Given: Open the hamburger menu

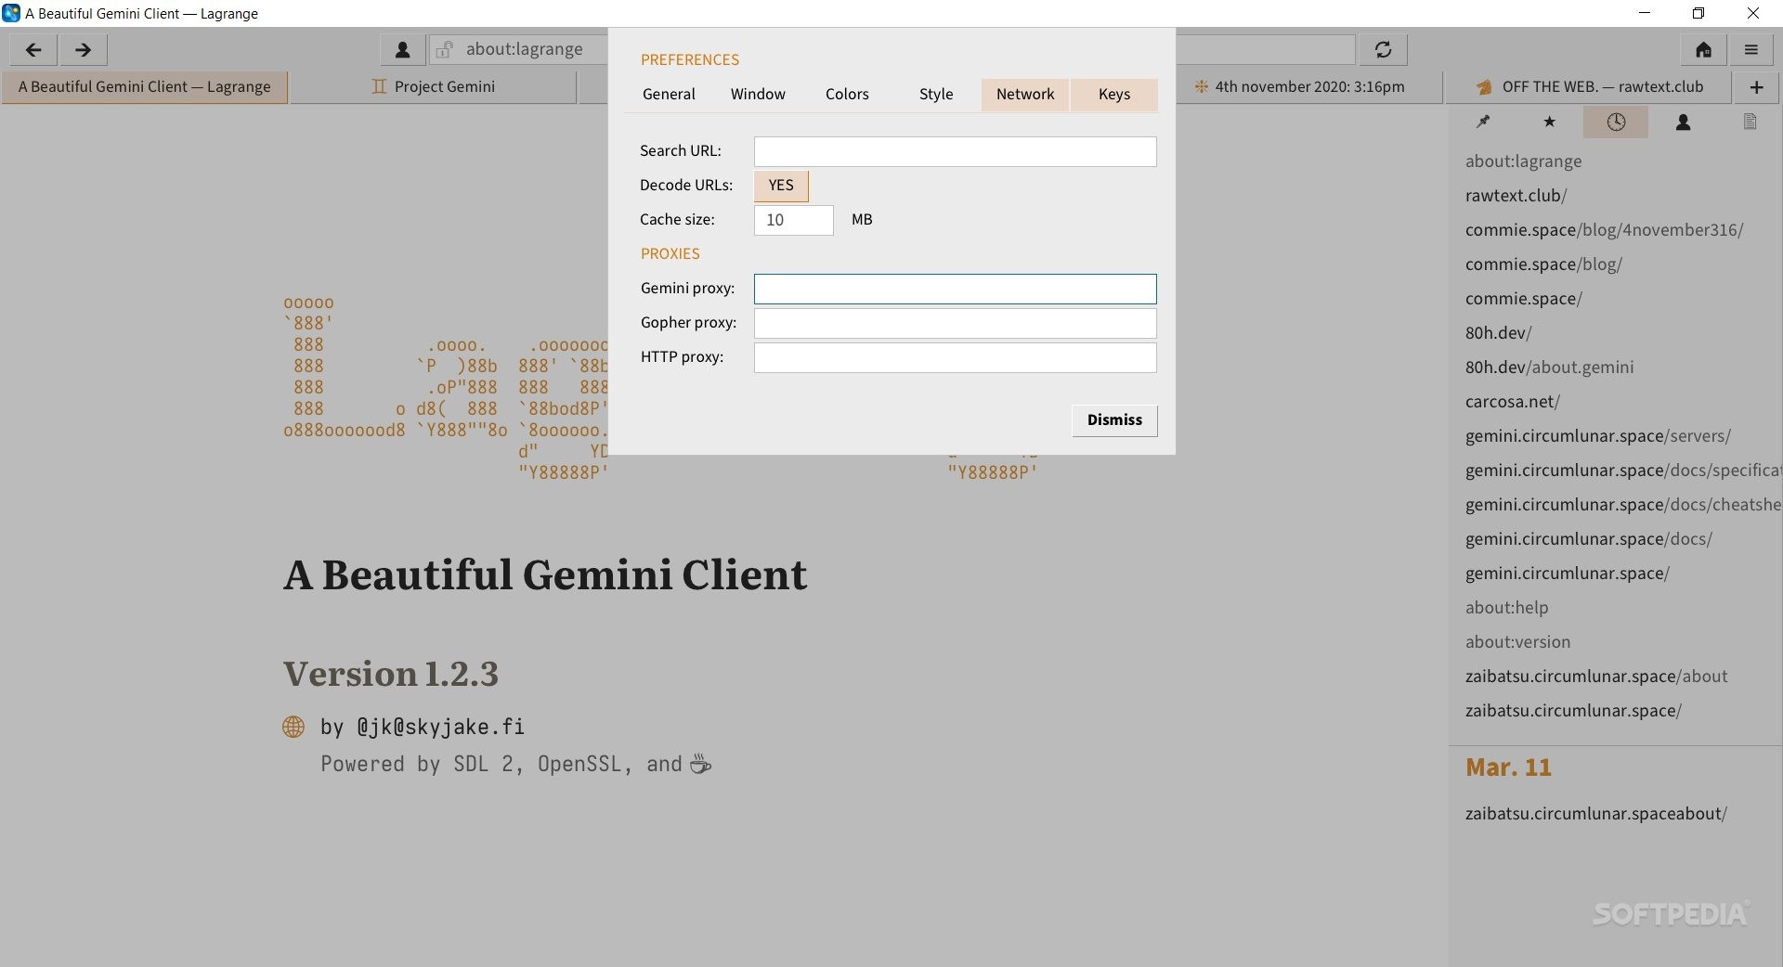Looking at the screenshot, I should coord(1751,50).
